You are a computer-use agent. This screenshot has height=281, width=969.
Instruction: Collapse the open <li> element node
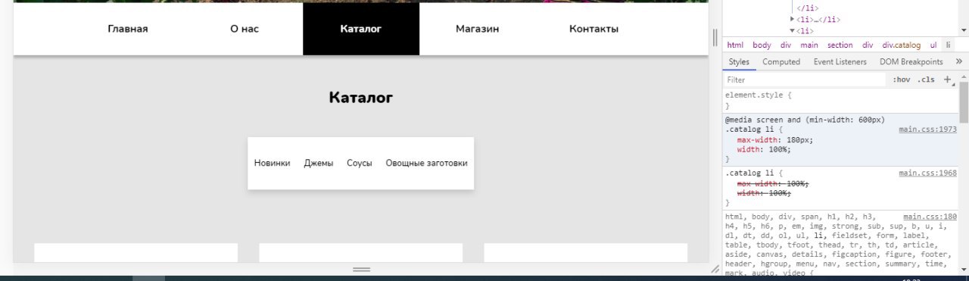click(x=793, y=31)
